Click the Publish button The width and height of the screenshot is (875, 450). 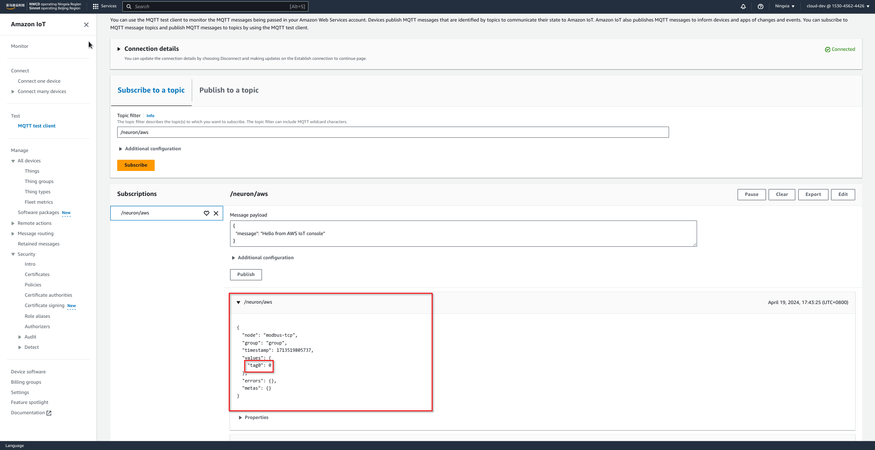point(246,274)
